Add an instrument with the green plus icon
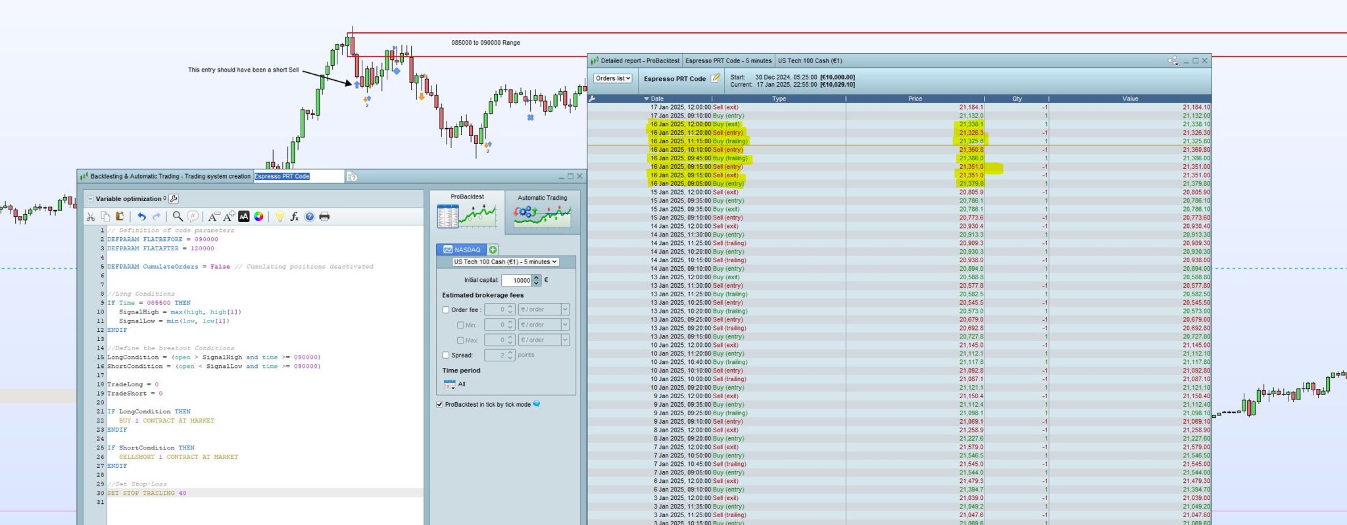Screen dimensions: 1347x525 [493, 250]
